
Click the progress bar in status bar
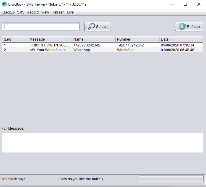(x=171, y=179)
